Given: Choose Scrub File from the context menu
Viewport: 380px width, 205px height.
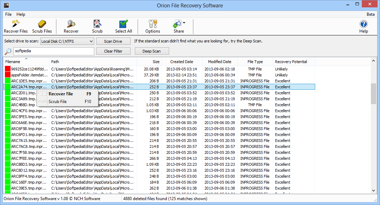Looking at the screenshot, I should (58, 102).
